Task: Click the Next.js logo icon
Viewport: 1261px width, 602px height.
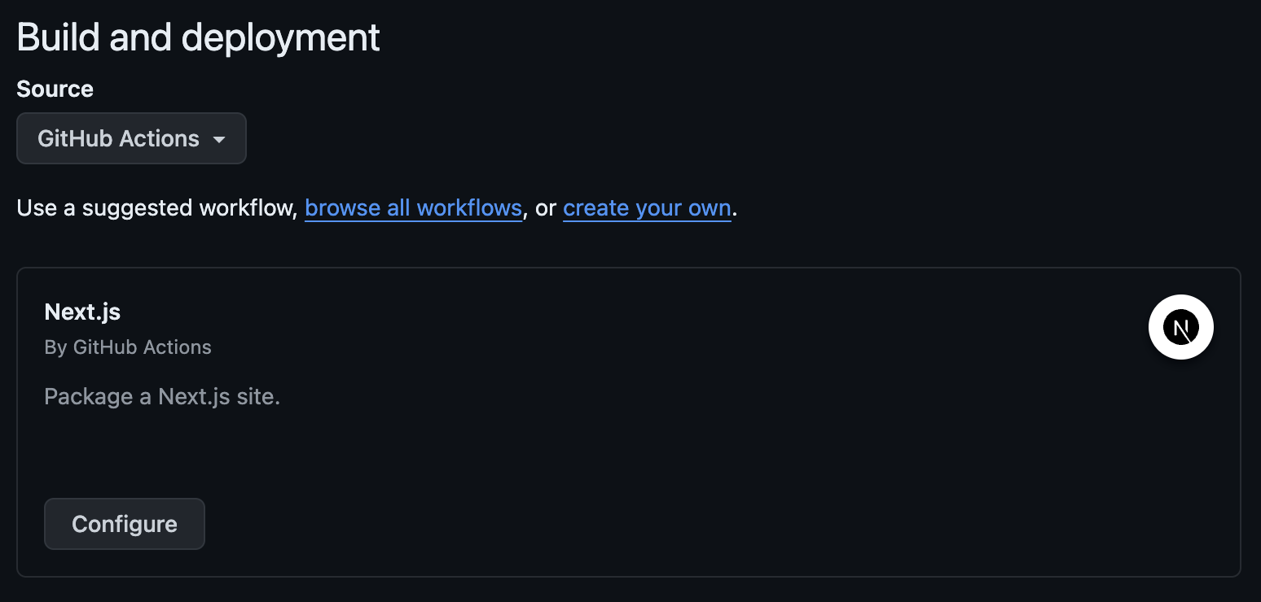Action: [1180, 327]
